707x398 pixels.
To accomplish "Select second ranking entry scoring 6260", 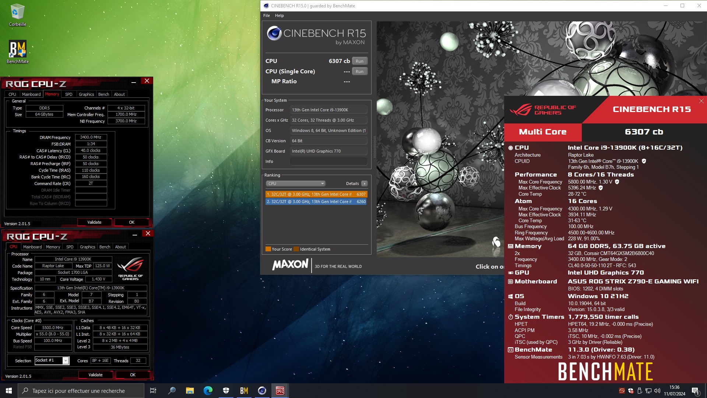I will pos(316,202).
